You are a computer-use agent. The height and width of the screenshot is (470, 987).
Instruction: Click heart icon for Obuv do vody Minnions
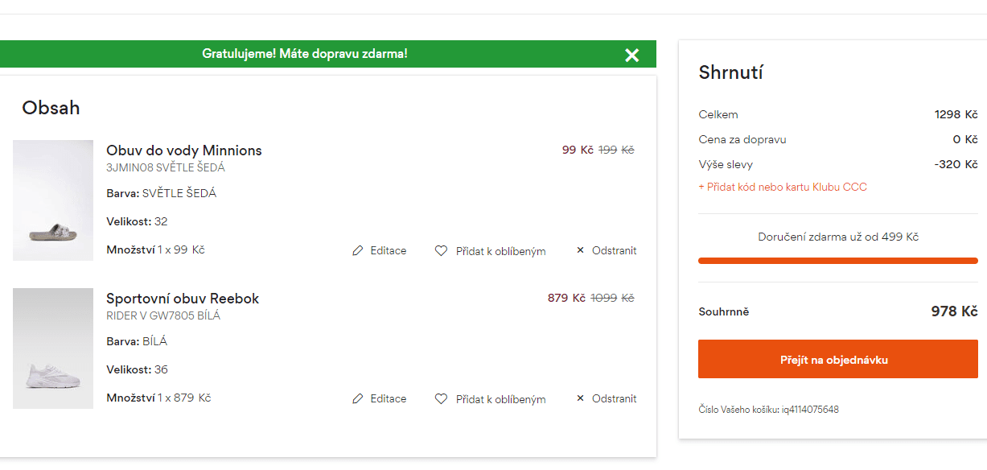coord(441,251)
